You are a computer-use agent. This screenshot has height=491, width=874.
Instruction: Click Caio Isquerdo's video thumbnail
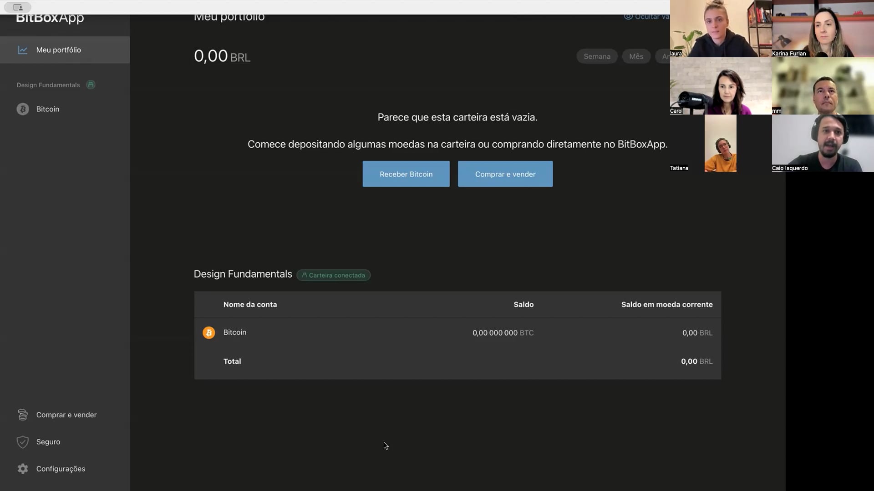(823, 143)
